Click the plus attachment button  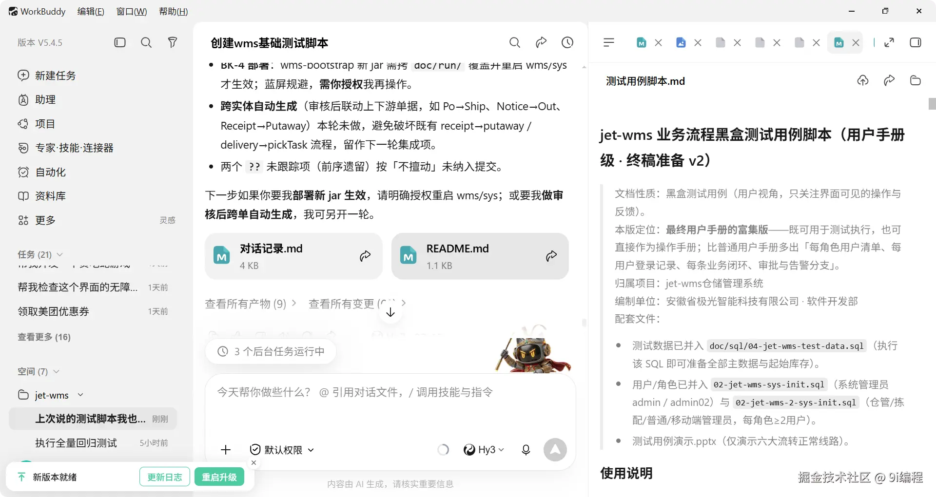coord(226,450)
